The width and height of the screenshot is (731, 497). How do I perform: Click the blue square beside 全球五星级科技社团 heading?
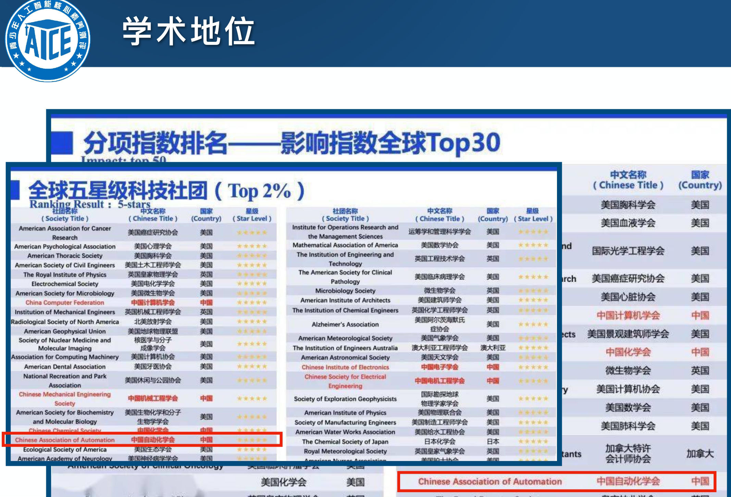[x=15, y=190]
